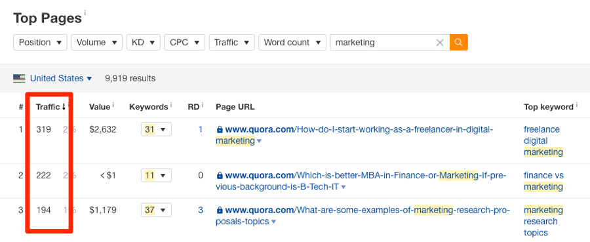The height and width of the screenshot is (242, 590).
Task: Click the Page URL column header
Action: point(235,107)
